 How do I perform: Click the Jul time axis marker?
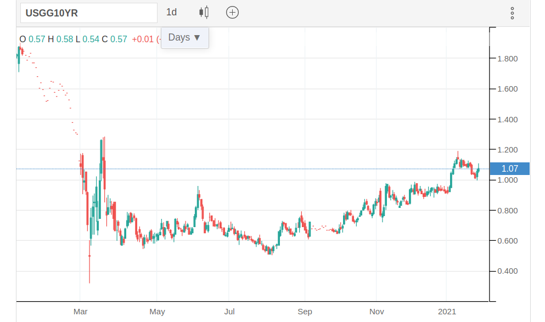[x=229, y=312]
